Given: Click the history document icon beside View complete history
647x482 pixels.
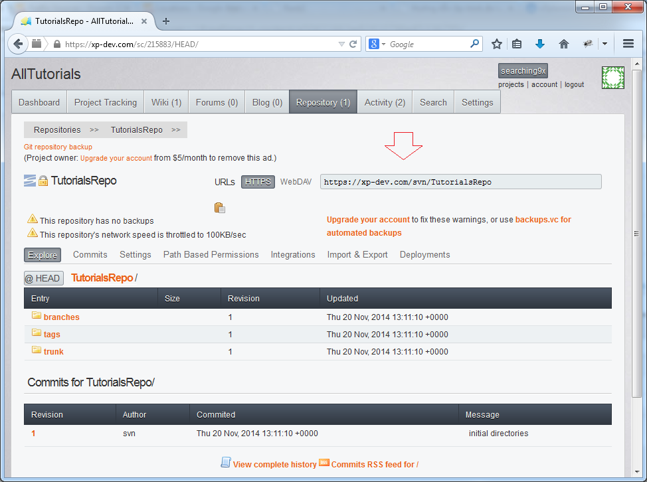Looking at the screenshot, I should tap(226, 462).
